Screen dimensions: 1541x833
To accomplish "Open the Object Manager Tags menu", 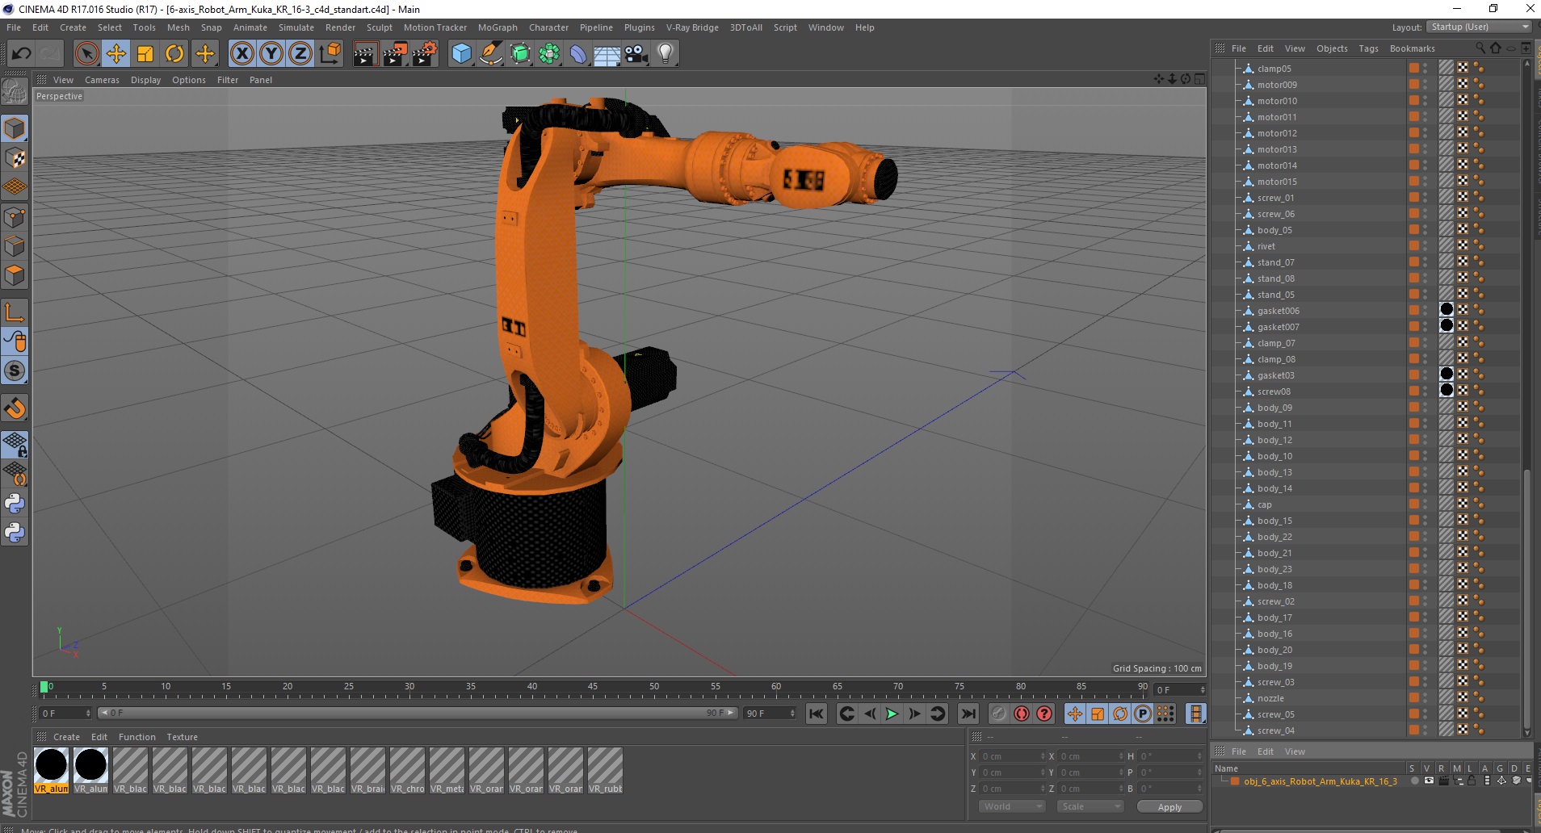I will coord(1368,48).
